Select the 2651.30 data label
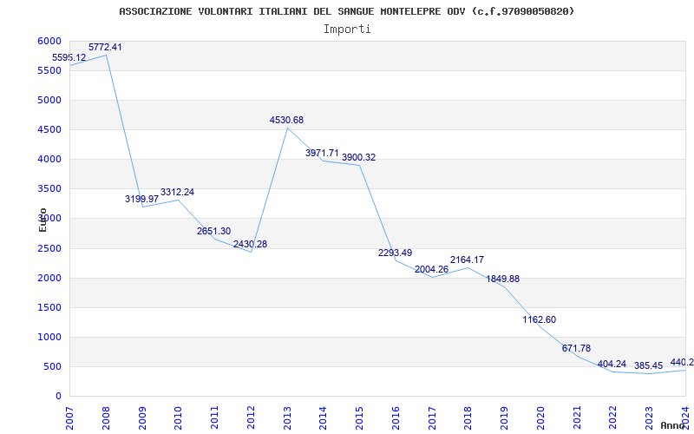 [213, 231]
